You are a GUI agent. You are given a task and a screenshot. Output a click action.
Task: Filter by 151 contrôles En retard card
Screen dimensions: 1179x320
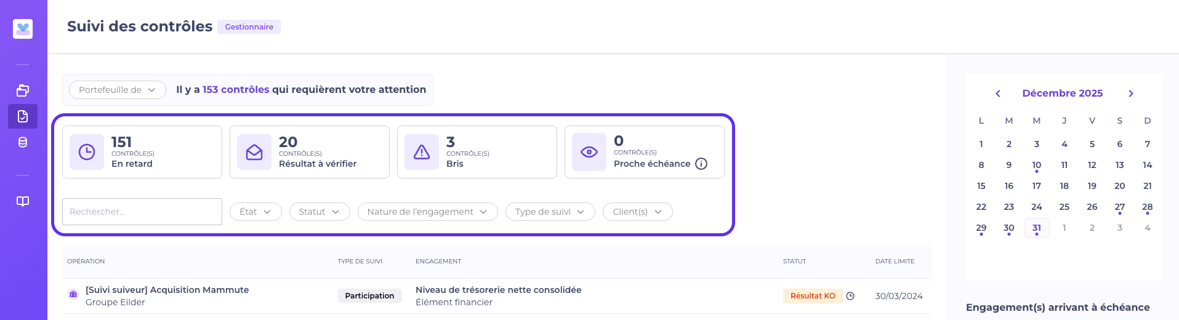142,152
